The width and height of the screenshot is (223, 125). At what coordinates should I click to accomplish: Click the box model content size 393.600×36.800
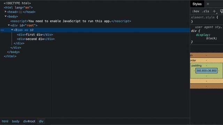pyautogui.click(x=206, y=70)
